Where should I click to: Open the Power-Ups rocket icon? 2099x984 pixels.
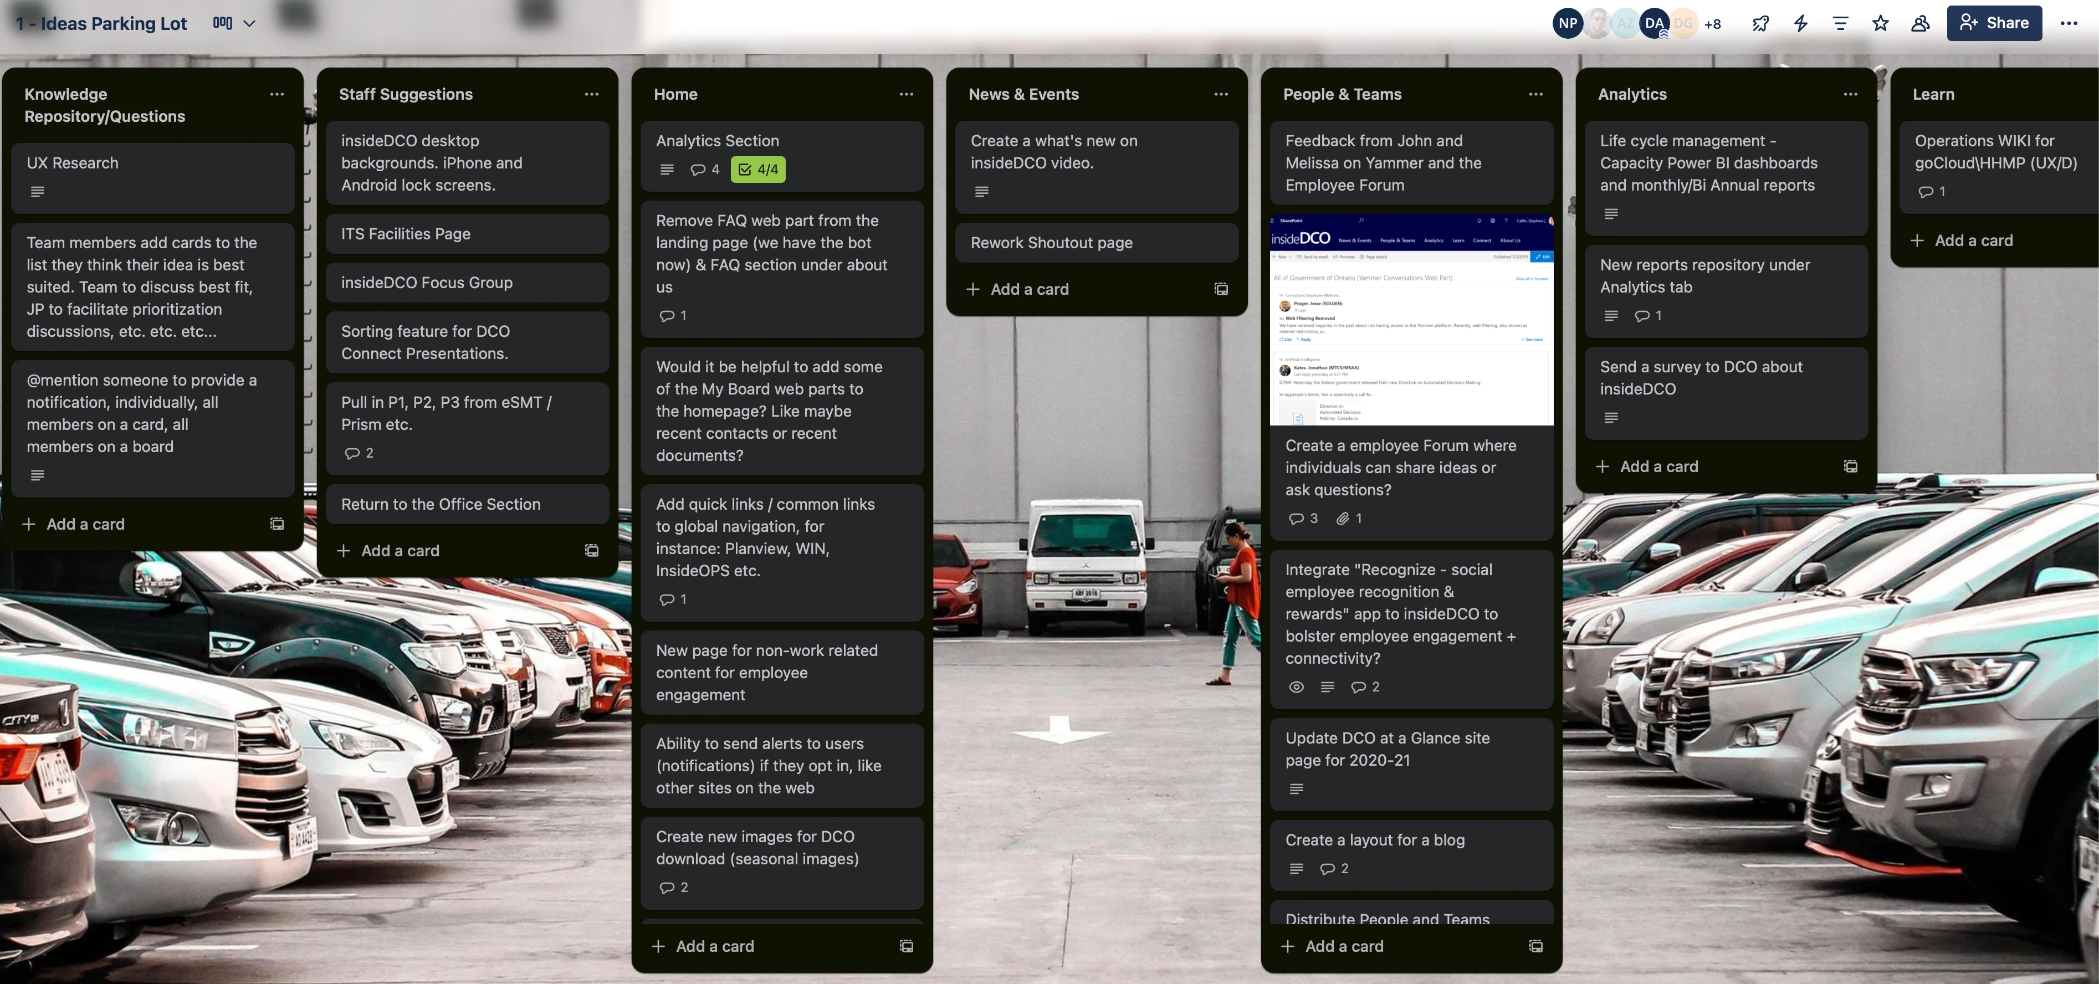coord(1760,23)
